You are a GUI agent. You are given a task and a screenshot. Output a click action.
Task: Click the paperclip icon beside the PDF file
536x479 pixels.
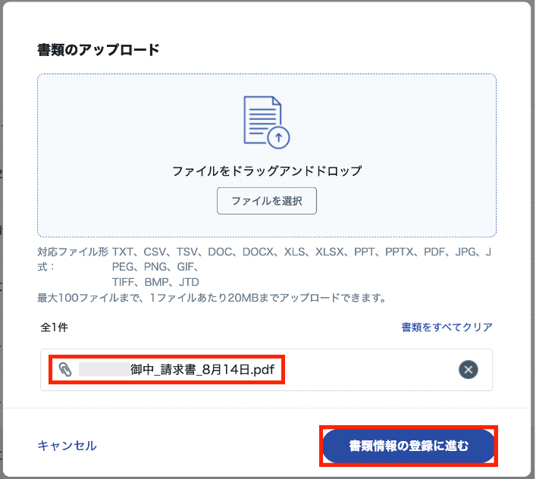pyautogui.click(x=65, y=370)
